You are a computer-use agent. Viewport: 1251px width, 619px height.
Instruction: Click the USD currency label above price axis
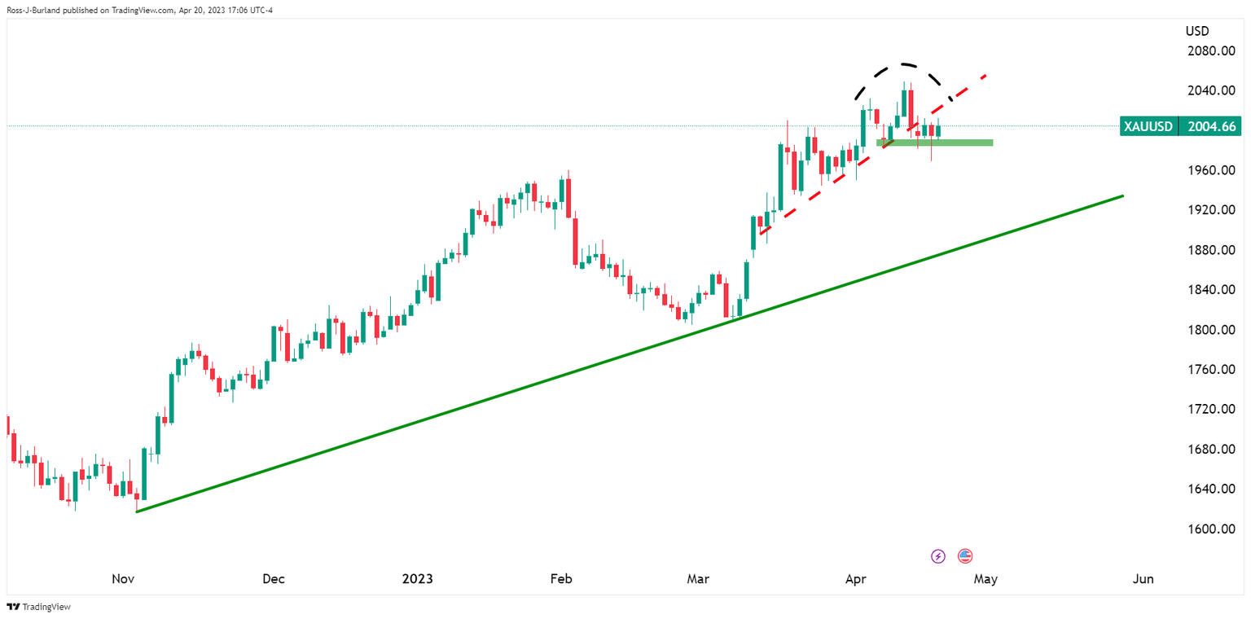[x=1197, y=31]
